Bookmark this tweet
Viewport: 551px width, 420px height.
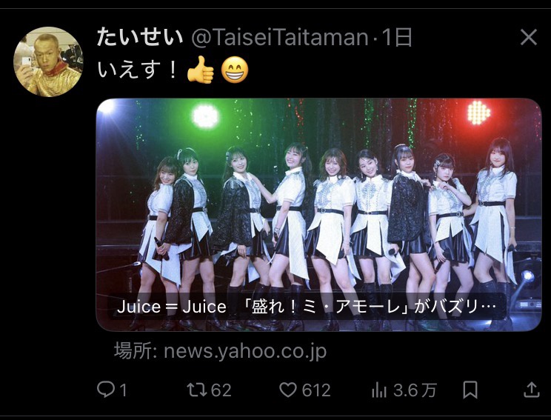click(470, 390)
